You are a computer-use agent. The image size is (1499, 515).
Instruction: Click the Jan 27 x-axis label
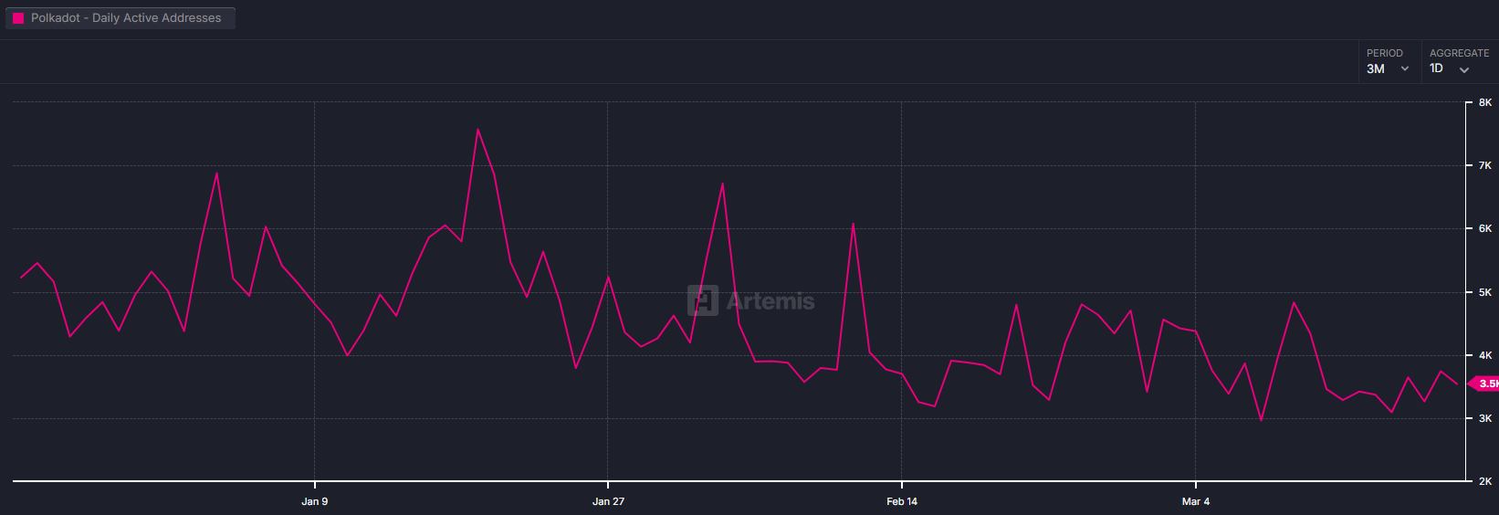click(608, 501)
